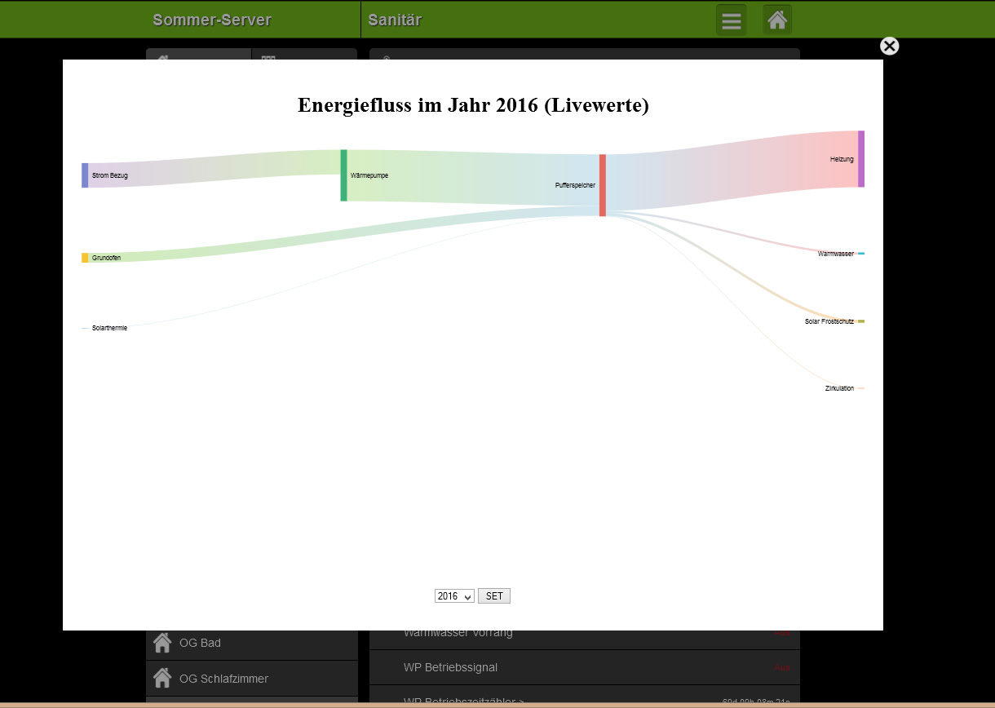Click the Warmwasser node label
Screen dimensions: 995x708
point(836,254)
